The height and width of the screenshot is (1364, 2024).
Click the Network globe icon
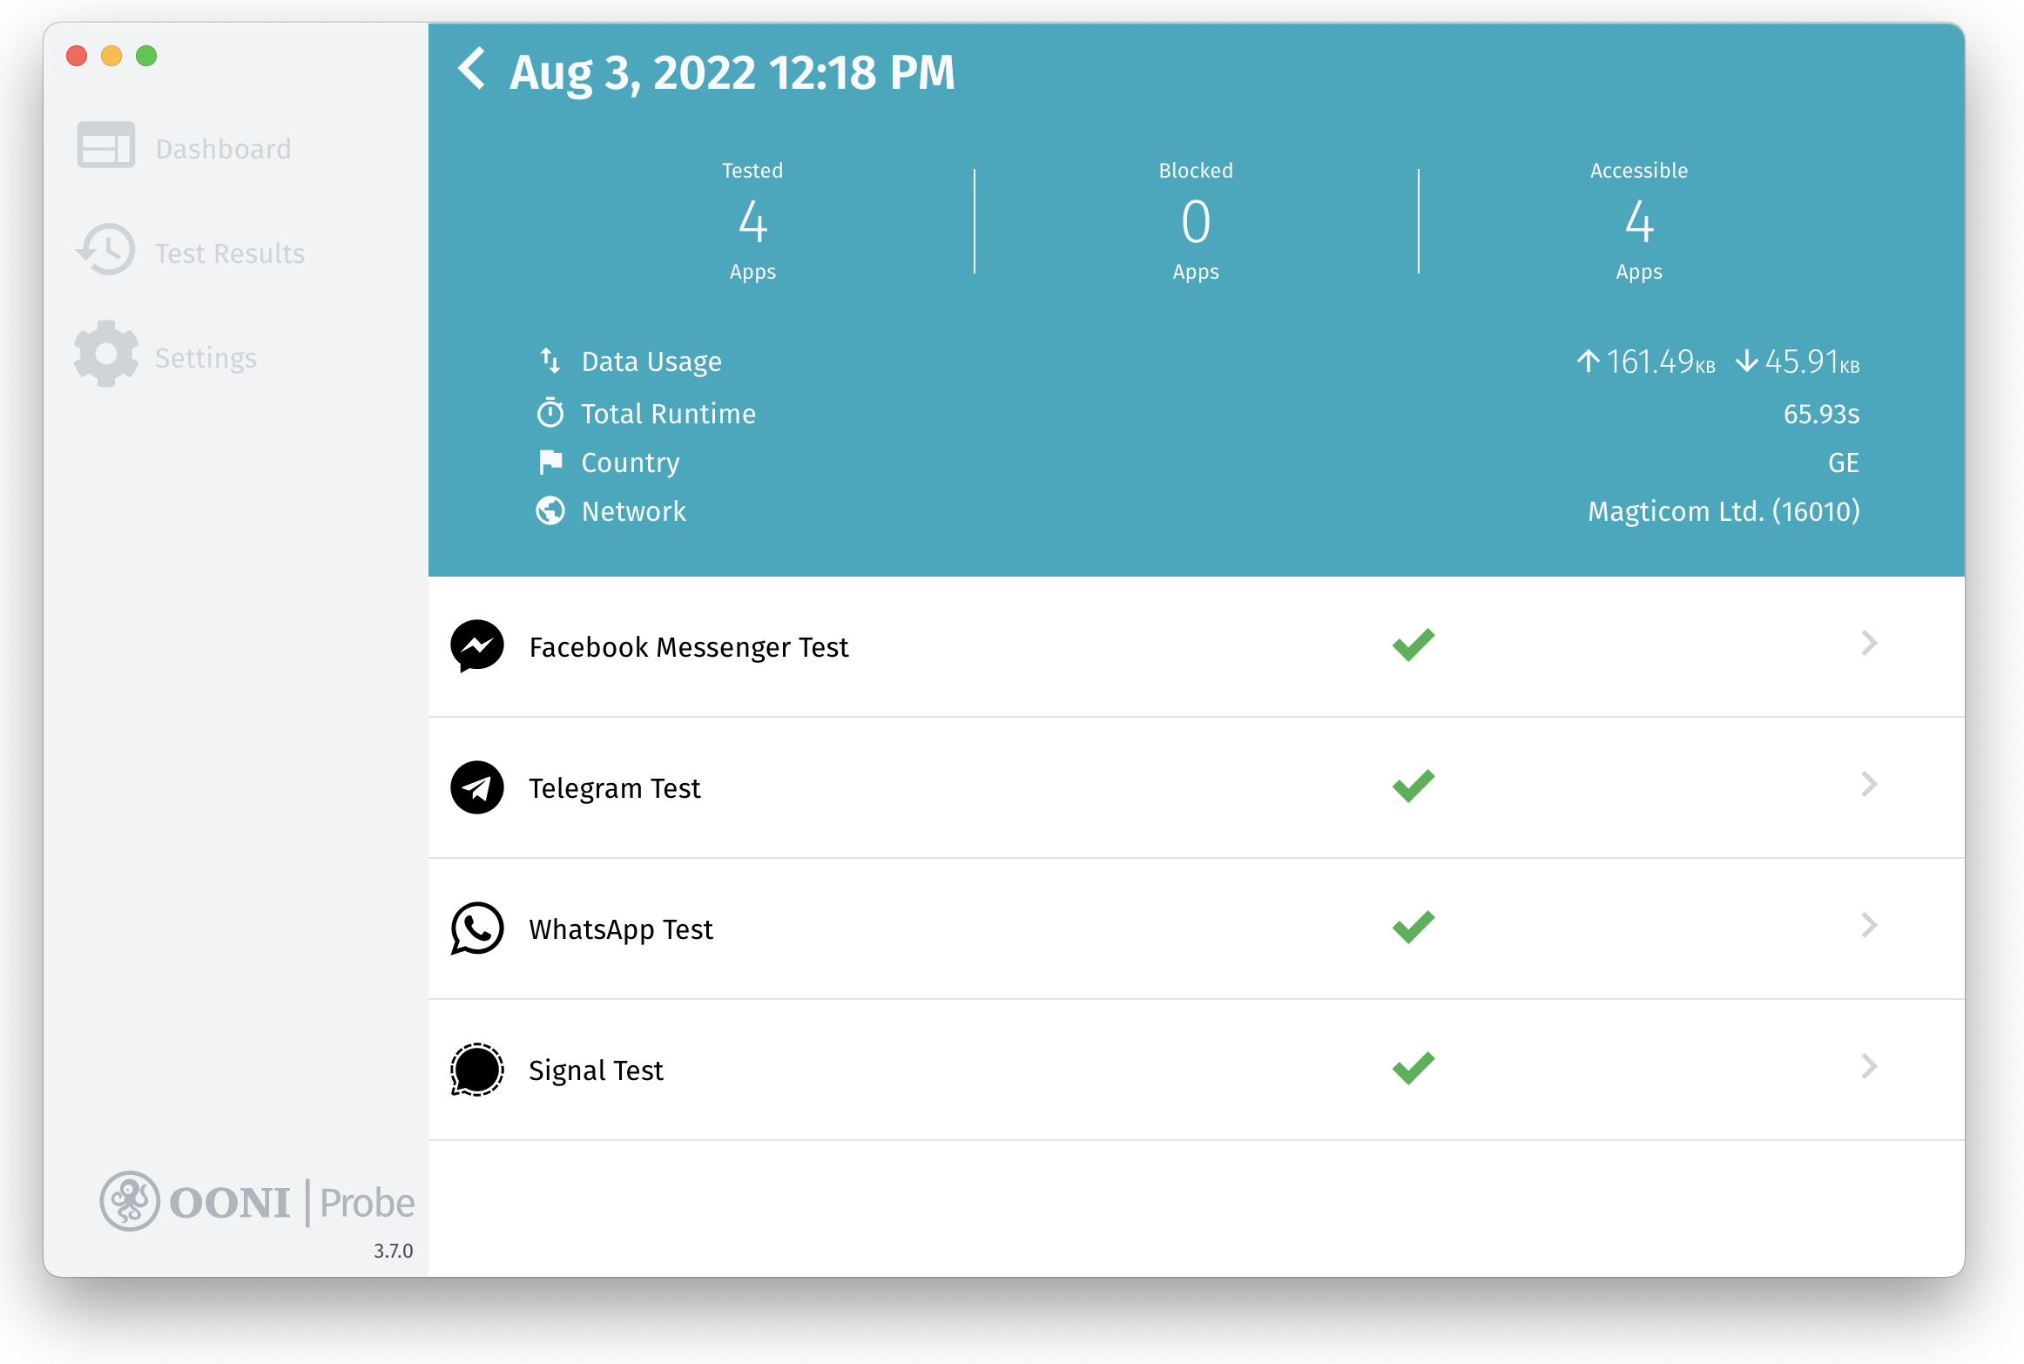pyautogui.click(x=550, y=510)
